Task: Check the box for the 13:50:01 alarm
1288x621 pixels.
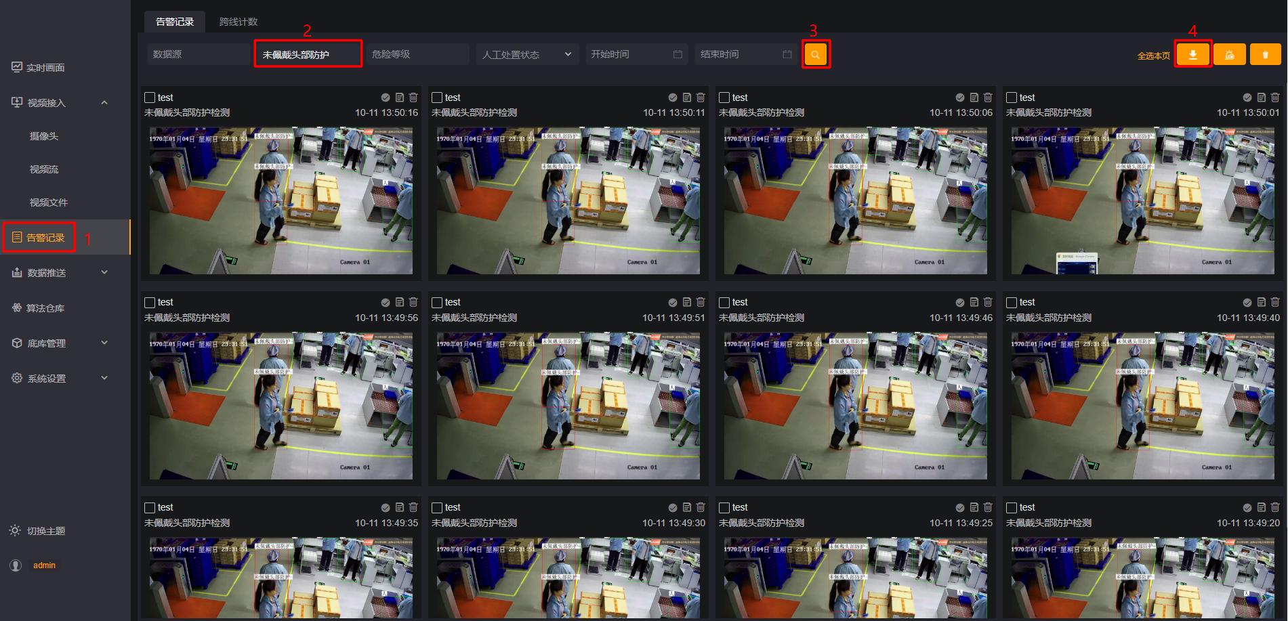Action: (x=1012, y=98)
